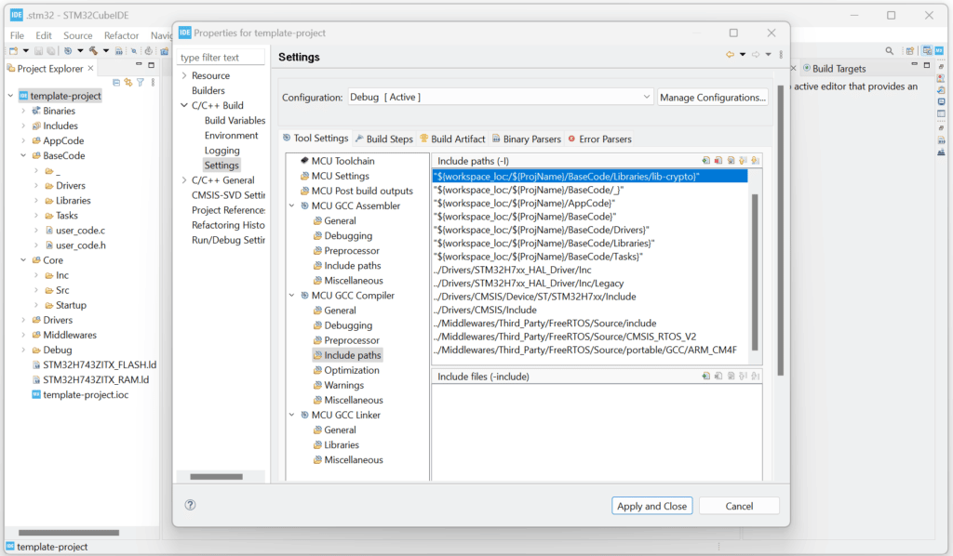
Task: Move selected include path down
Action: click(x=755, y=161)
